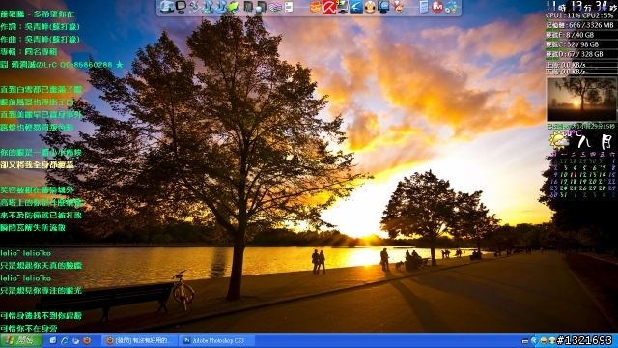Screen dimensions: 618x348
Task: Click the stacked colored papers dock icon
Action: tap(275, 7)
